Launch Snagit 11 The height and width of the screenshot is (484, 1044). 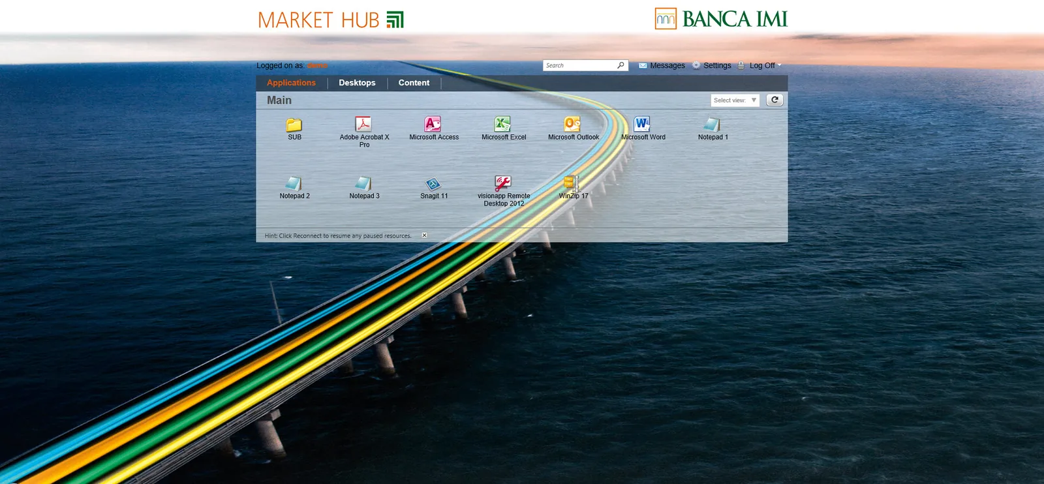433,184
